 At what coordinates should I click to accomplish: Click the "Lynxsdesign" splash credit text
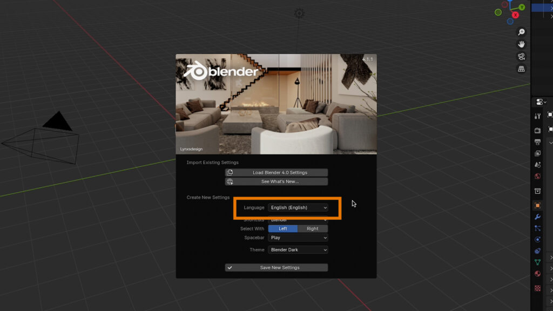[x=191, y=149]
